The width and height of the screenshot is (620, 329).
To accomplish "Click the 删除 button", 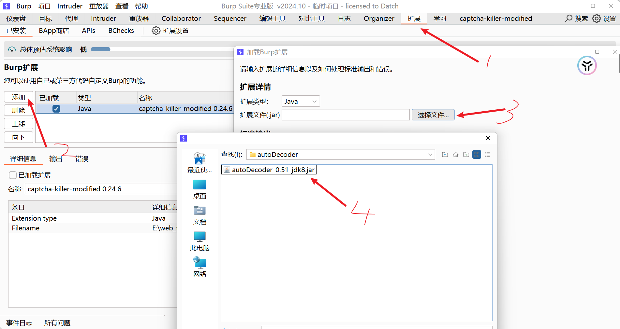I will [19, 110].
